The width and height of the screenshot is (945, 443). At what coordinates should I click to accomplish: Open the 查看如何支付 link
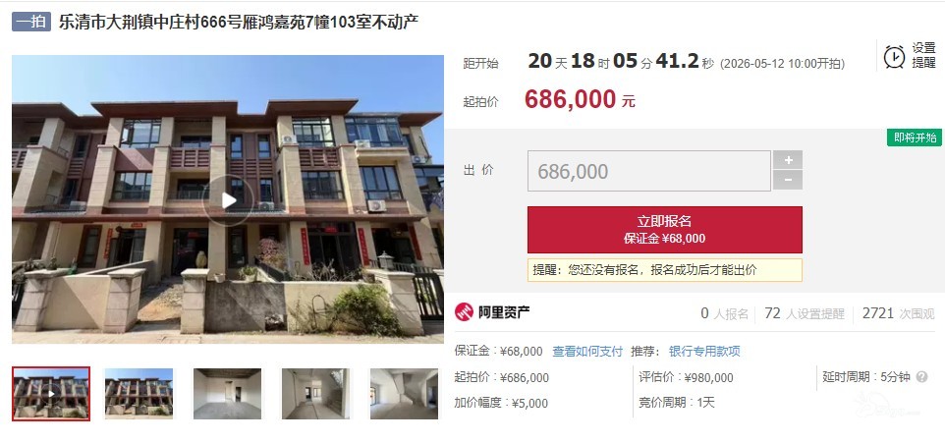[x=587, y=352]
